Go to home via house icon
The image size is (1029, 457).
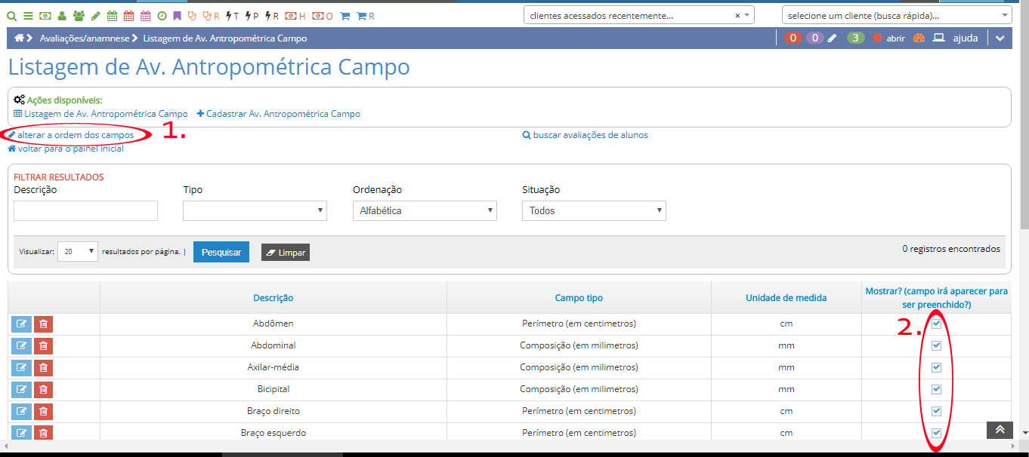click(x=20, y=38)
